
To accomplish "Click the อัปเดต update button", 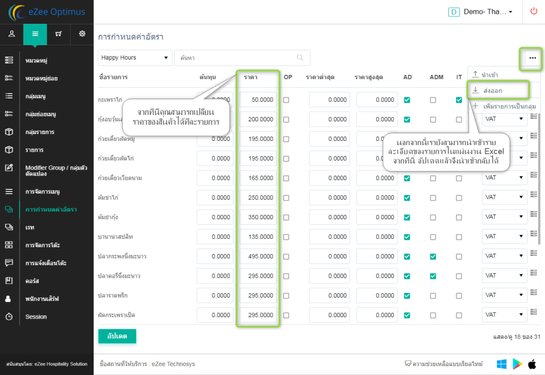I will [117, 336].
